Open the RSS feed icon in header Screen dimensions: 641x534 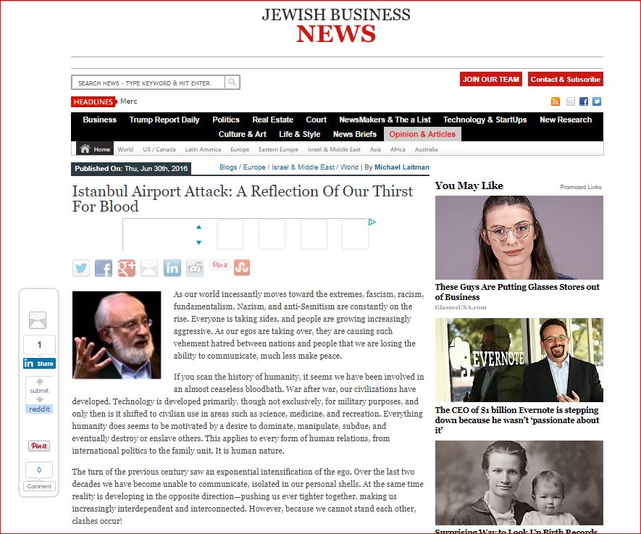[x=556, y=101]
